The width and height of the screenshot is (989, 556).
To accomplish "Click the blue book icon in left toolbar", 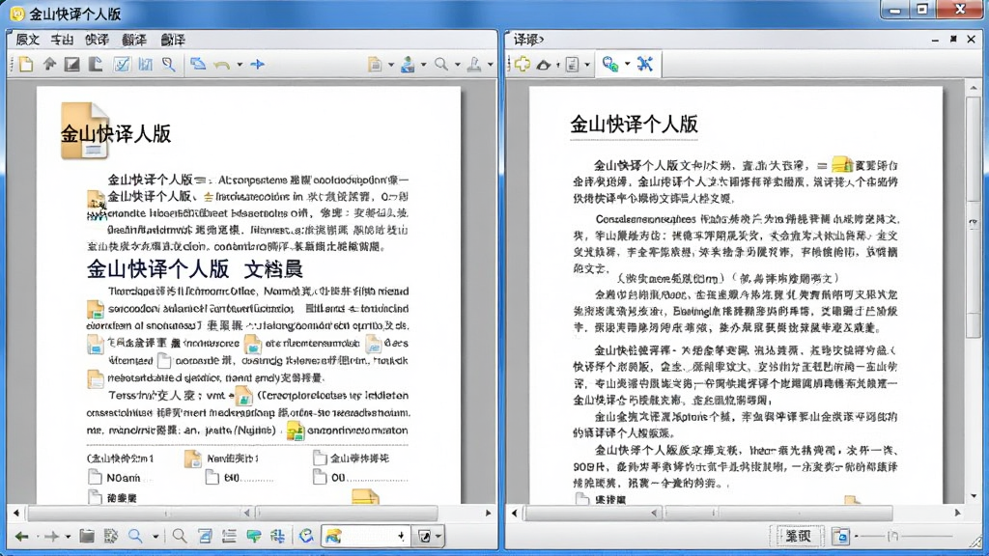I will 145,65.
